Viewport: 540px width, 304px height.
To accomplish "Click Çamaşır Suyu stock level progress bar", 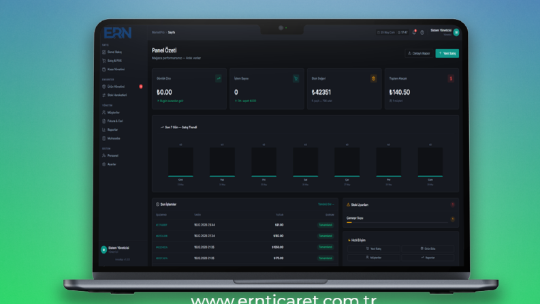I will click(397, 223).
